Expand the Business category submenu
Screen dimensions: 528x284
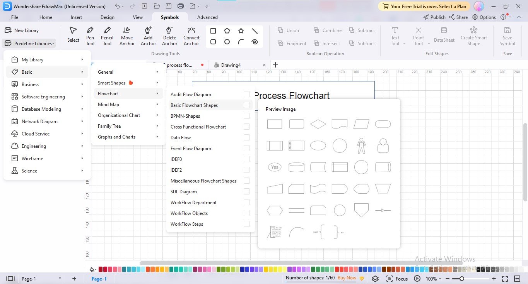[x=47, y=84]
